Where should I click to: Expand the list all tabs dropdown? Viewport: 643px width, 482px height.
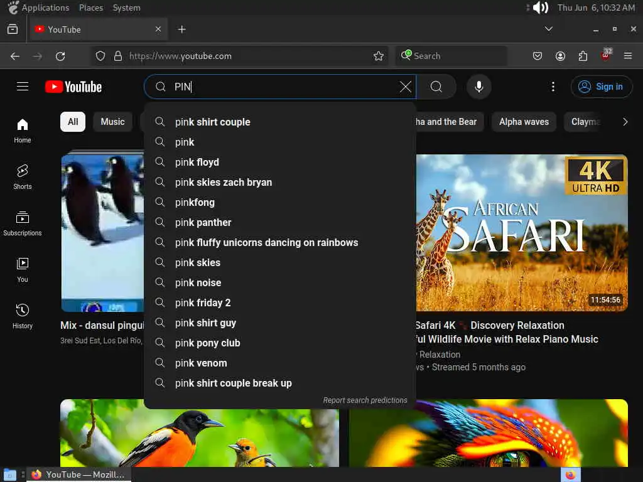click(x=548, y=29)
